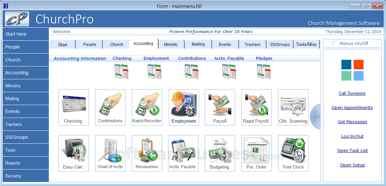Screen dimensions: 386x186
Task: Open the Chart Of Accts icon
Action: point(110,153)
